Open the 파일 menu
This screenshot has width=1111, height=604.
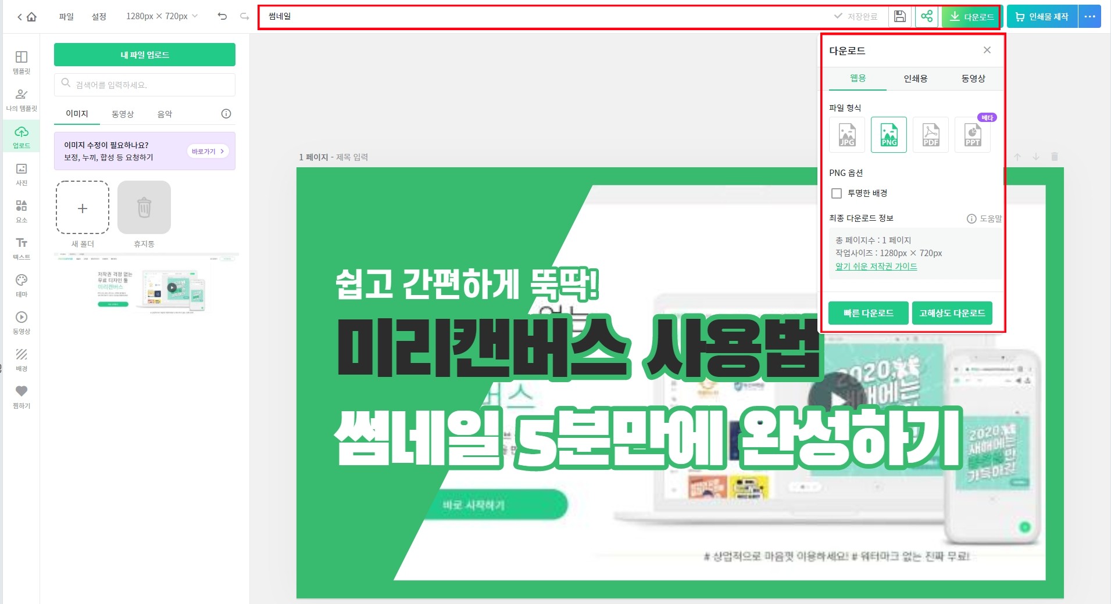click(65, 16)
